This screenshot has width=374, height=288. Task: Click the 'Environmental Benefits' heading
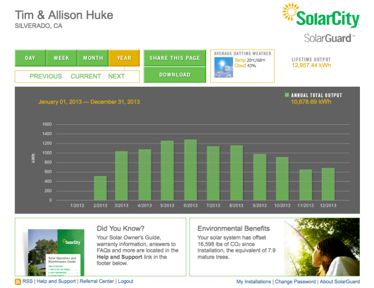(234, 228)
